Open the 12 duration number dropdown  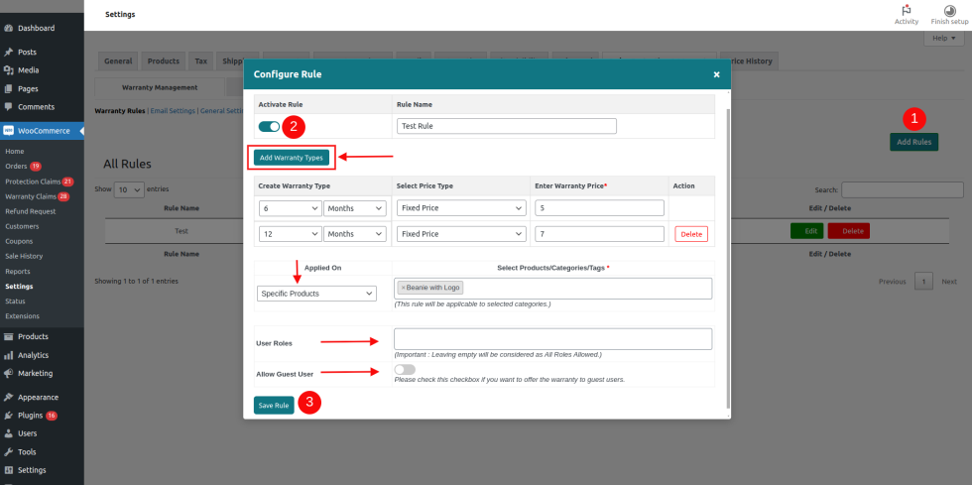coord(290,234)
